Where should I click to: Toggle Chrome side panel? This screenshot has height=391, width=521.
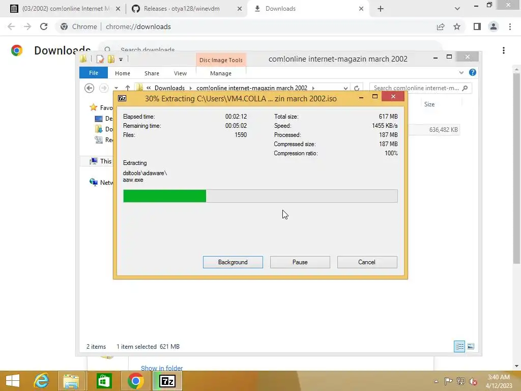pyautogui.click(x=477, y=26)
